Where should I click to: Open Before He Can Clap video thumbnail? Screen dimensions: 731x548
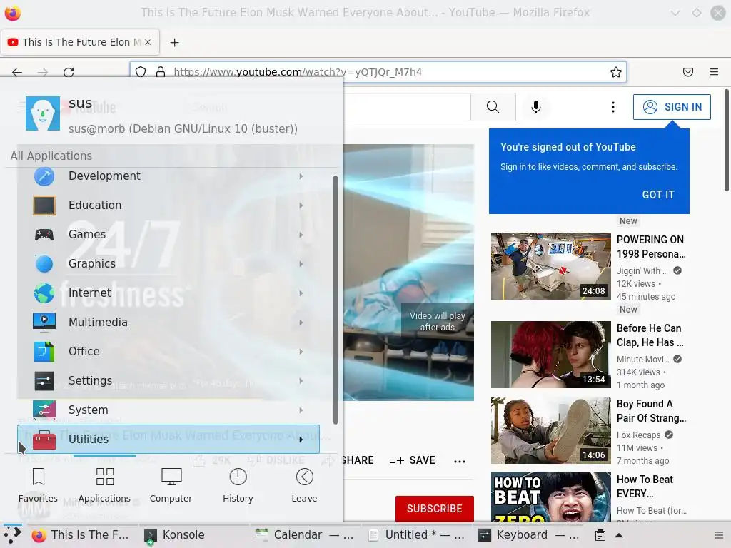(551, 355)
